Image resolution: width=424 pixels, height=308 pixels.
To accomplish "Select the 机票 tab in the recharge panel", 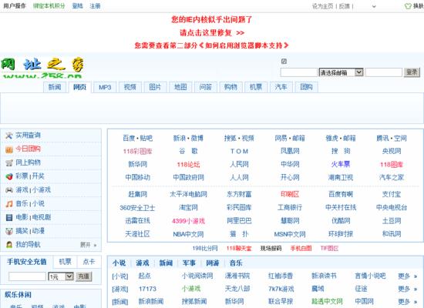I will [x=66, y=262].
